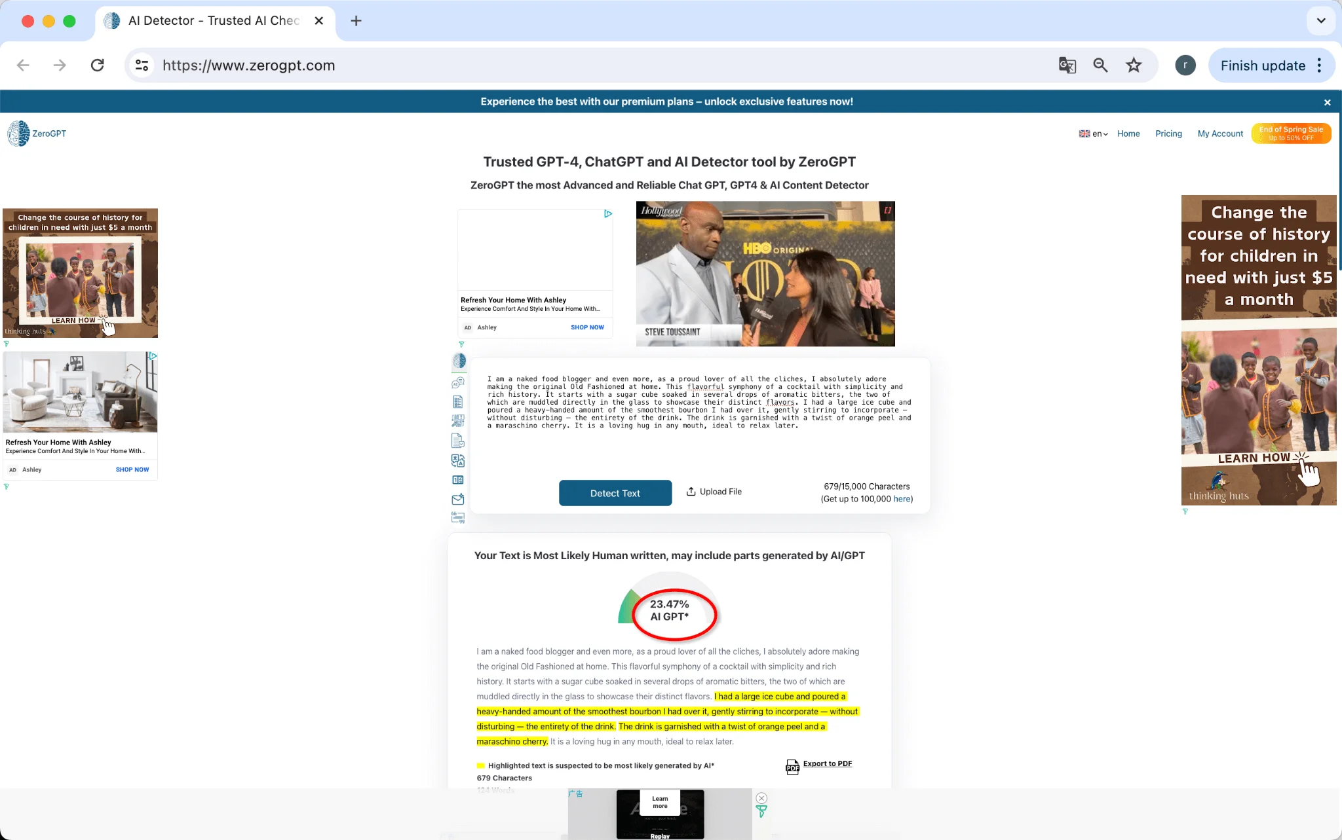Click the Export to PDF link
This screenshot has height=840, width=1342.
(828, 763)
